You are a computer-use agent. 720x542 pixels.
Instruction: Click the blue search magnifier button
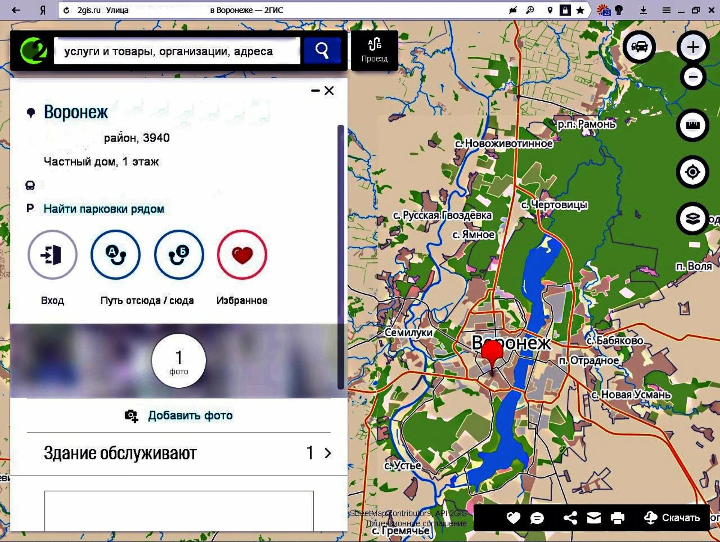(322, 51)
